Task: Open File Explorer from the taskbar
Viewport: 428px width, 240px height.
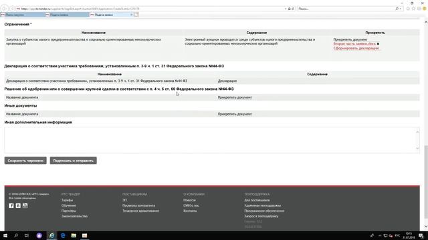Action: click(74, 235)
